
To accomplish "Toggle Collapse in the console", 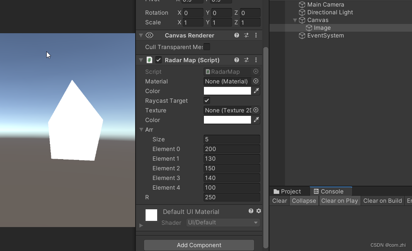I will click(x=304, y=201).
